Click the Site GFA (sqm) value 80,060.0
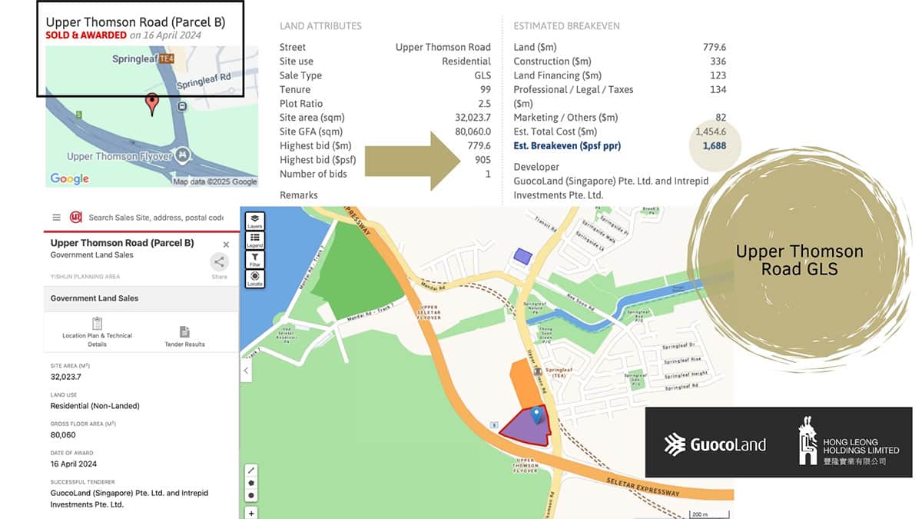 473,132
